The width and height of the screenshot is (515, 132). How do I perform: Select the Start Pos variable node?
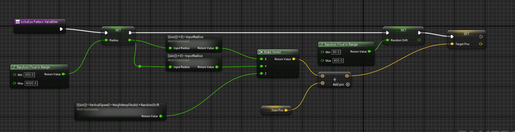point(276,110)
